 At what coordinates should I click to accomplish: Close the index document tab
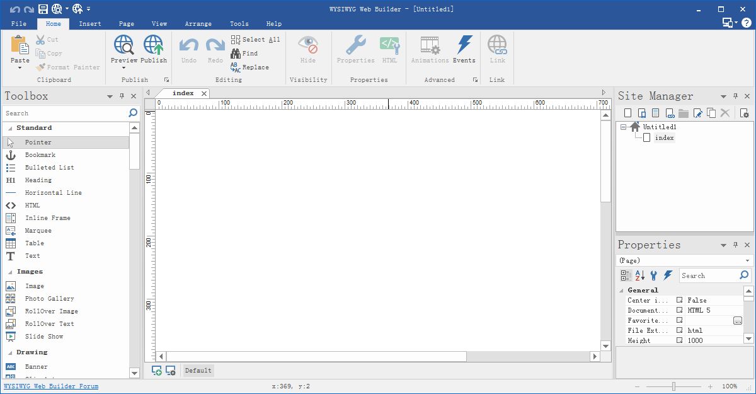point(204,93)
